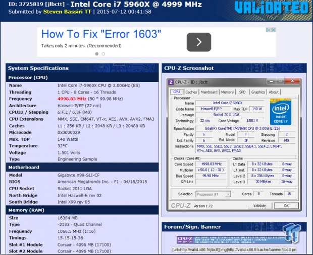Close the CPU-Z window
313x255 pixels.
(292, 81)
